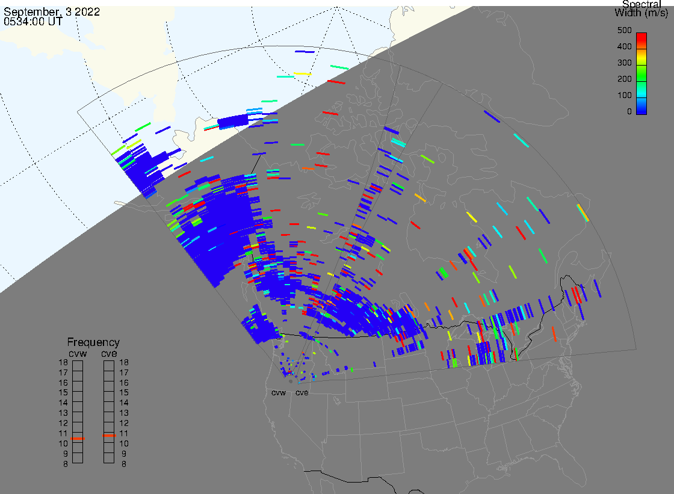The image size is (674, 494).
Task: Click the cve radar station label on map
Action: [301, 393]
